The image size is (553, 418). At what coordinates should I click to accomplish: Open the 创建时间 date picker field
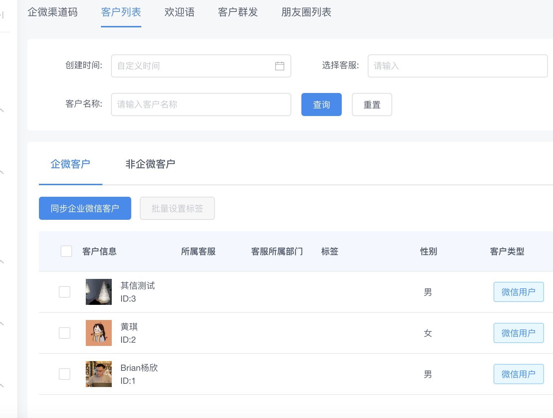click(x=195, y=66)
